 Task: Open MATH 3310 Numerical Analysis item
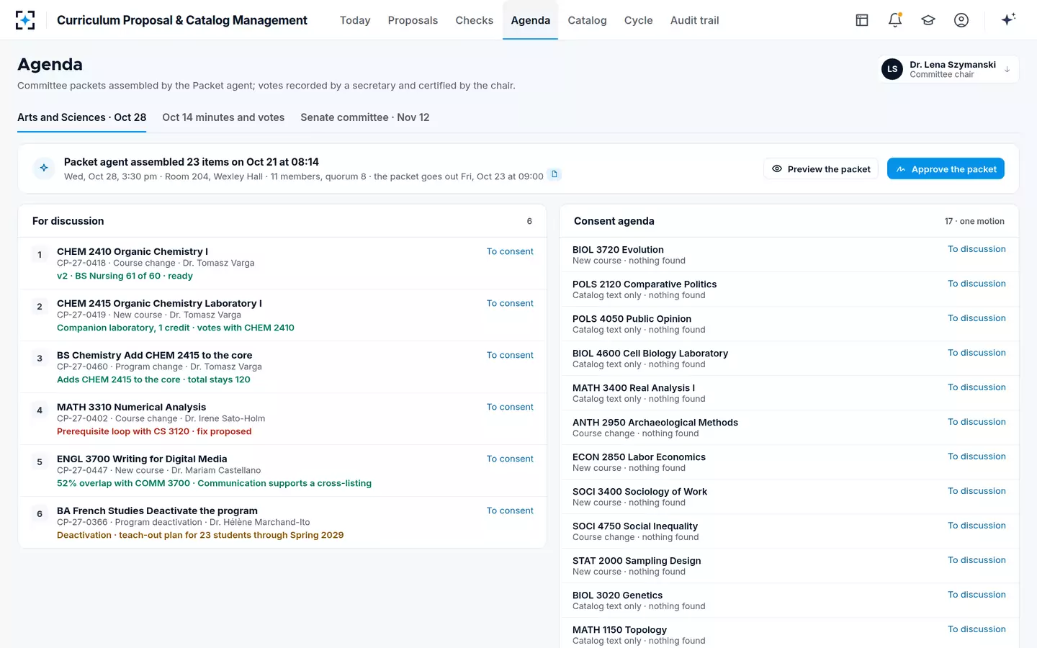point(132,407)
